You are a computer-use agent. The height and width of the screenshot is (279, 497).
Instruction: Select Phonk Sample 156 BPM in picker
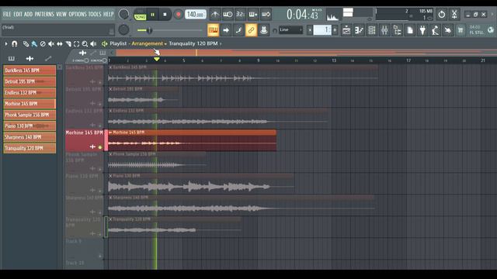tap(30, 115)
